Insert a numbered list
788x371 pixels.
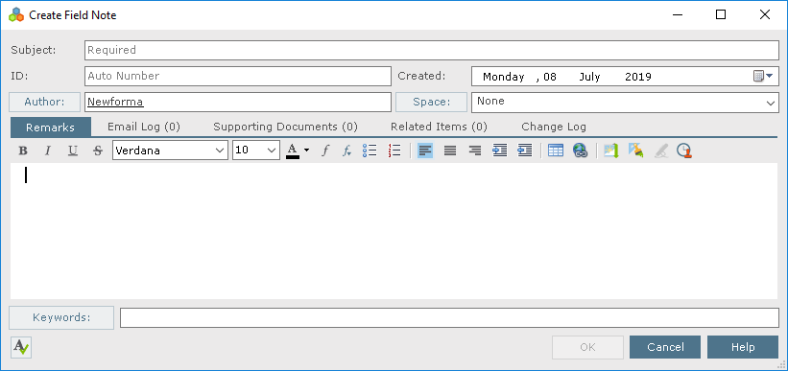pos(395,151)
